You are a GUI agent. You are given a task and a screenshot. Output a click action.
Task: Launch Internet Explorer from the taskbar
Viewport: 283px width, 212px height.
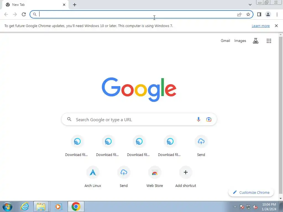(x=25, y=206)
